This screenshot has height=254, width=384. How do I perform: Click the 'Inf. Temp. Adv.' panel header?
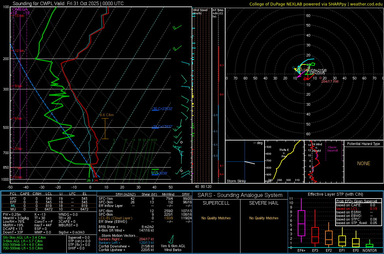click(218, 13)
